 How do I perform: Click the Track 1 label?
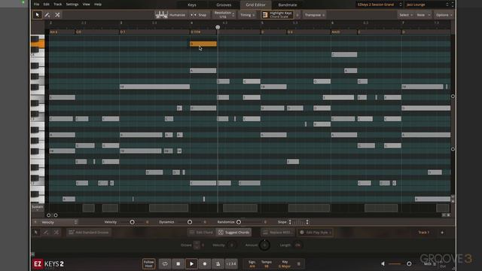point(423,233)
